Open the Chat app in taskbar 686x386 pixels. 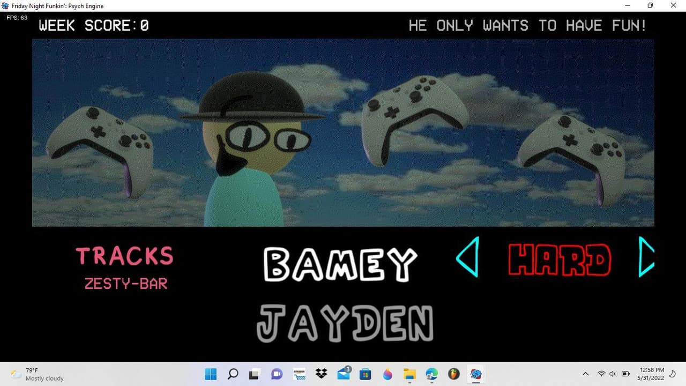(277, 374)
